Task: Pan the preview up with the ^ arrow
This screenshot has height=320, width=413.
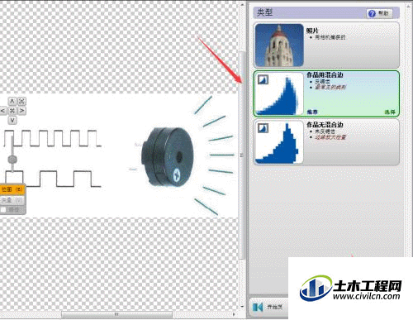Action: 12,102
